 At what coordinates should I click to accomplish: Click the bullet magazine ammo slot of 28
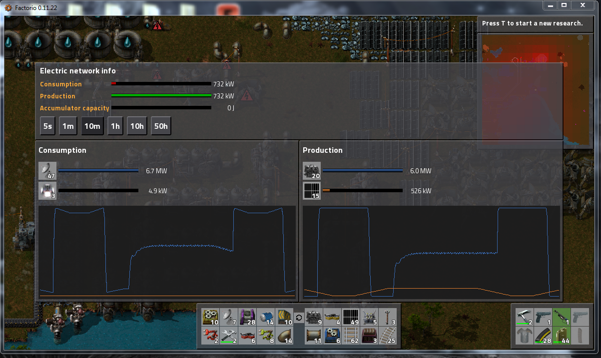(543, 336)
